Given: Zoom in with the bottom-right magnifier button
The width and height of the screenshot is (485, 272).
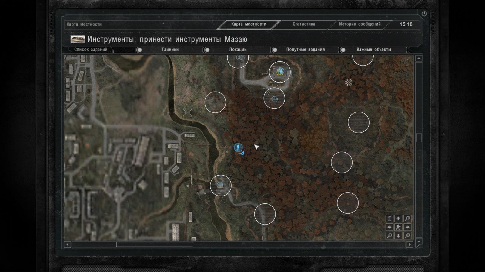Looking at the screenshot, I should tap(407, 236).
